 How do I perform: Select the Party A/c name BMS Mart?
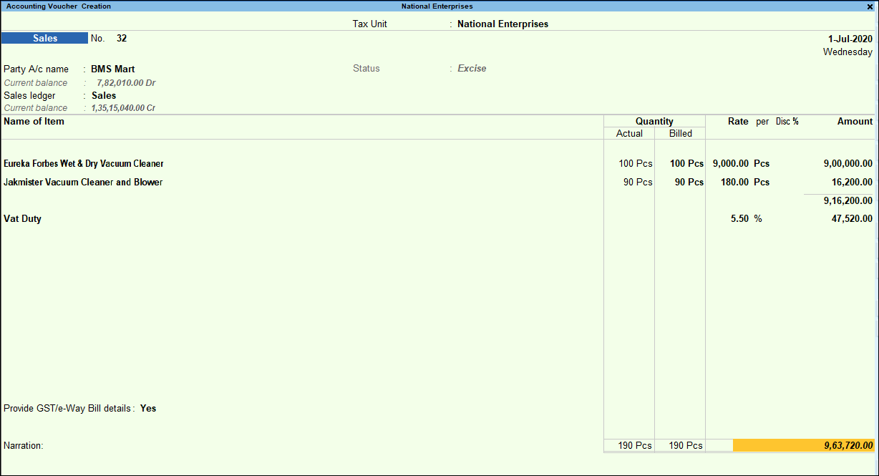[x=112, y=69]
